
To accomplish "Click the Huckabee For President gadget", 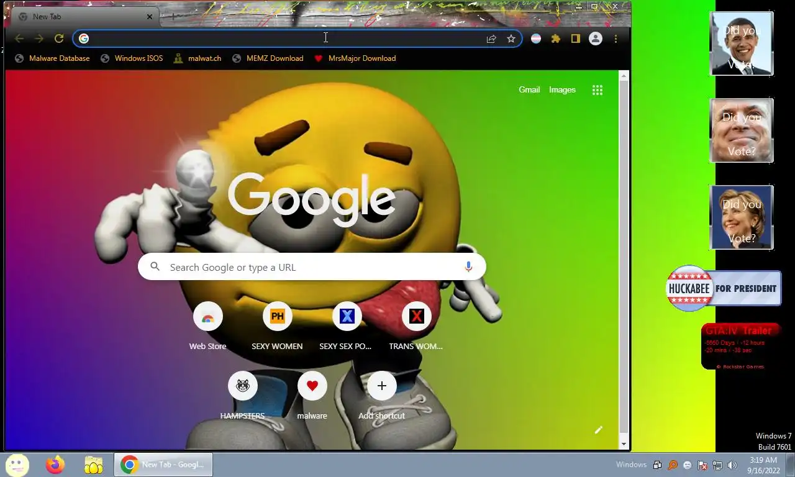I will coord(724,288).
